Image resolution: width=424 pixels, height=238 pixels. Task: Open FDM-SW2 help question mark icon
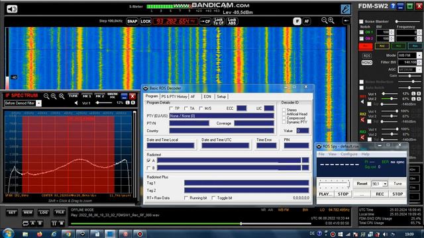click(393, 6)
